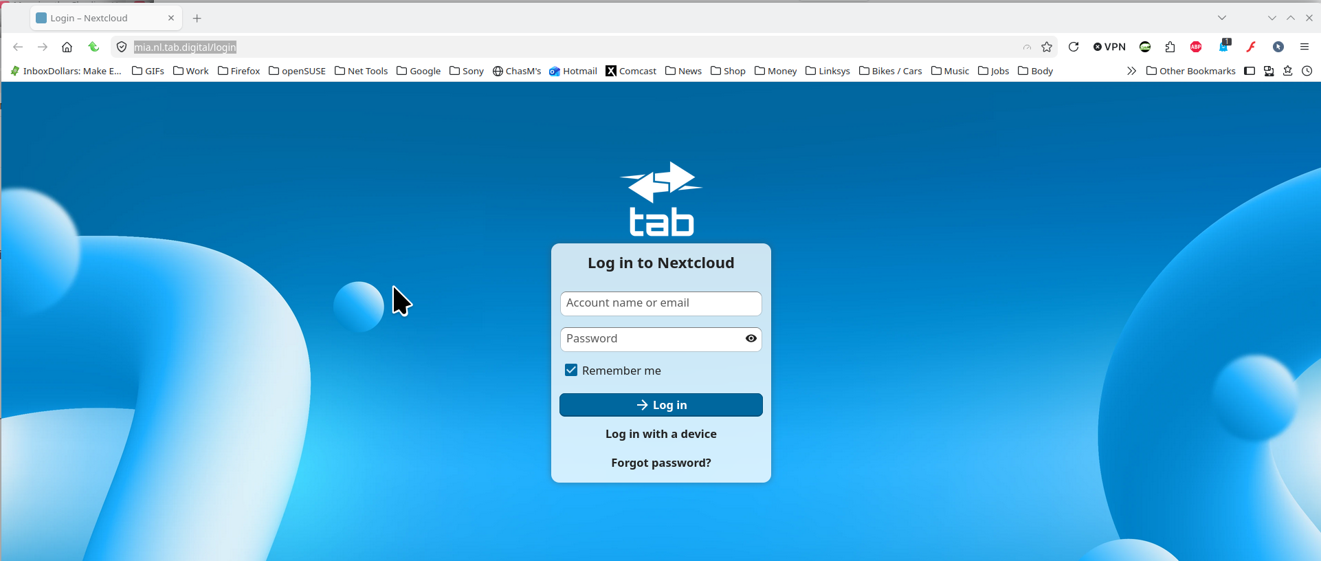Viewport: 1321px width, 561px height.
Task: Open the Adblock Plus extension
Action: 1196,47
